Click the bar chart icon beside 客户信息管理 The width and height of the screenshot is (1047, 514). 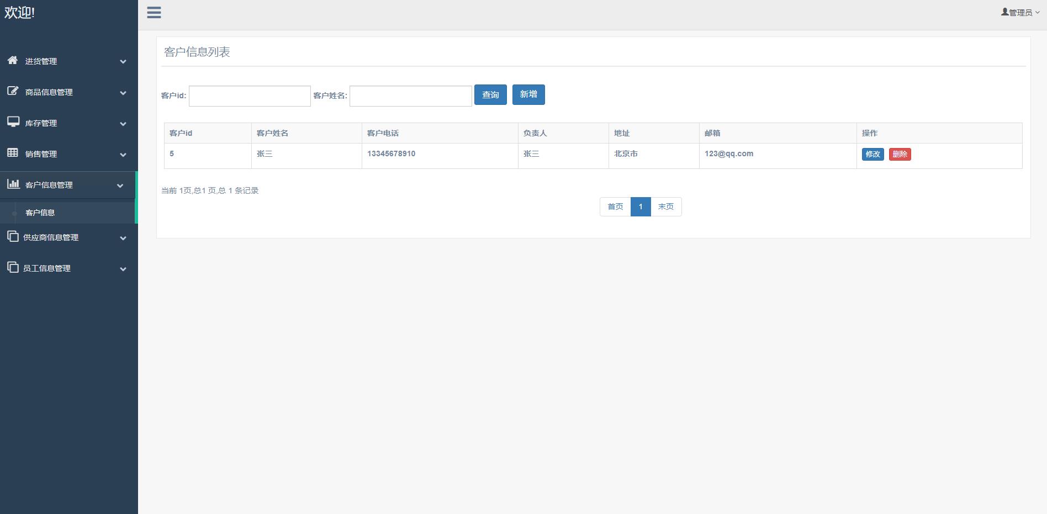(x=13, y=184)
